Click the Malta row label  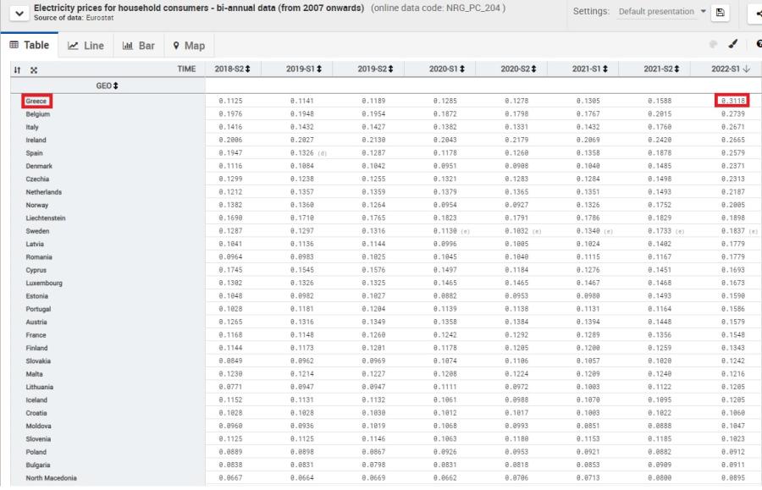34,374
